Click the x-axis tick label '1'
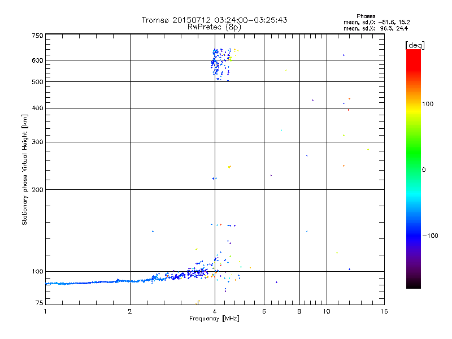 45,311
